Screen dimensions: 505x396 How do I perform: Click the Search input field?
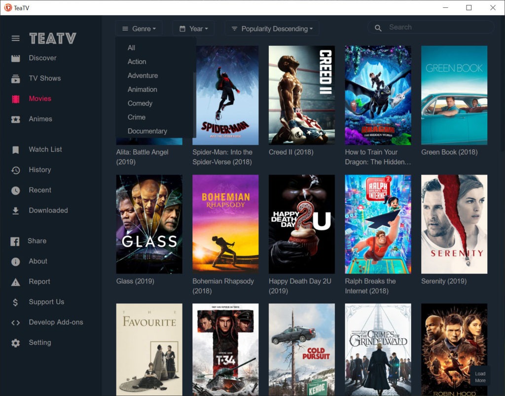coord(431,27)
